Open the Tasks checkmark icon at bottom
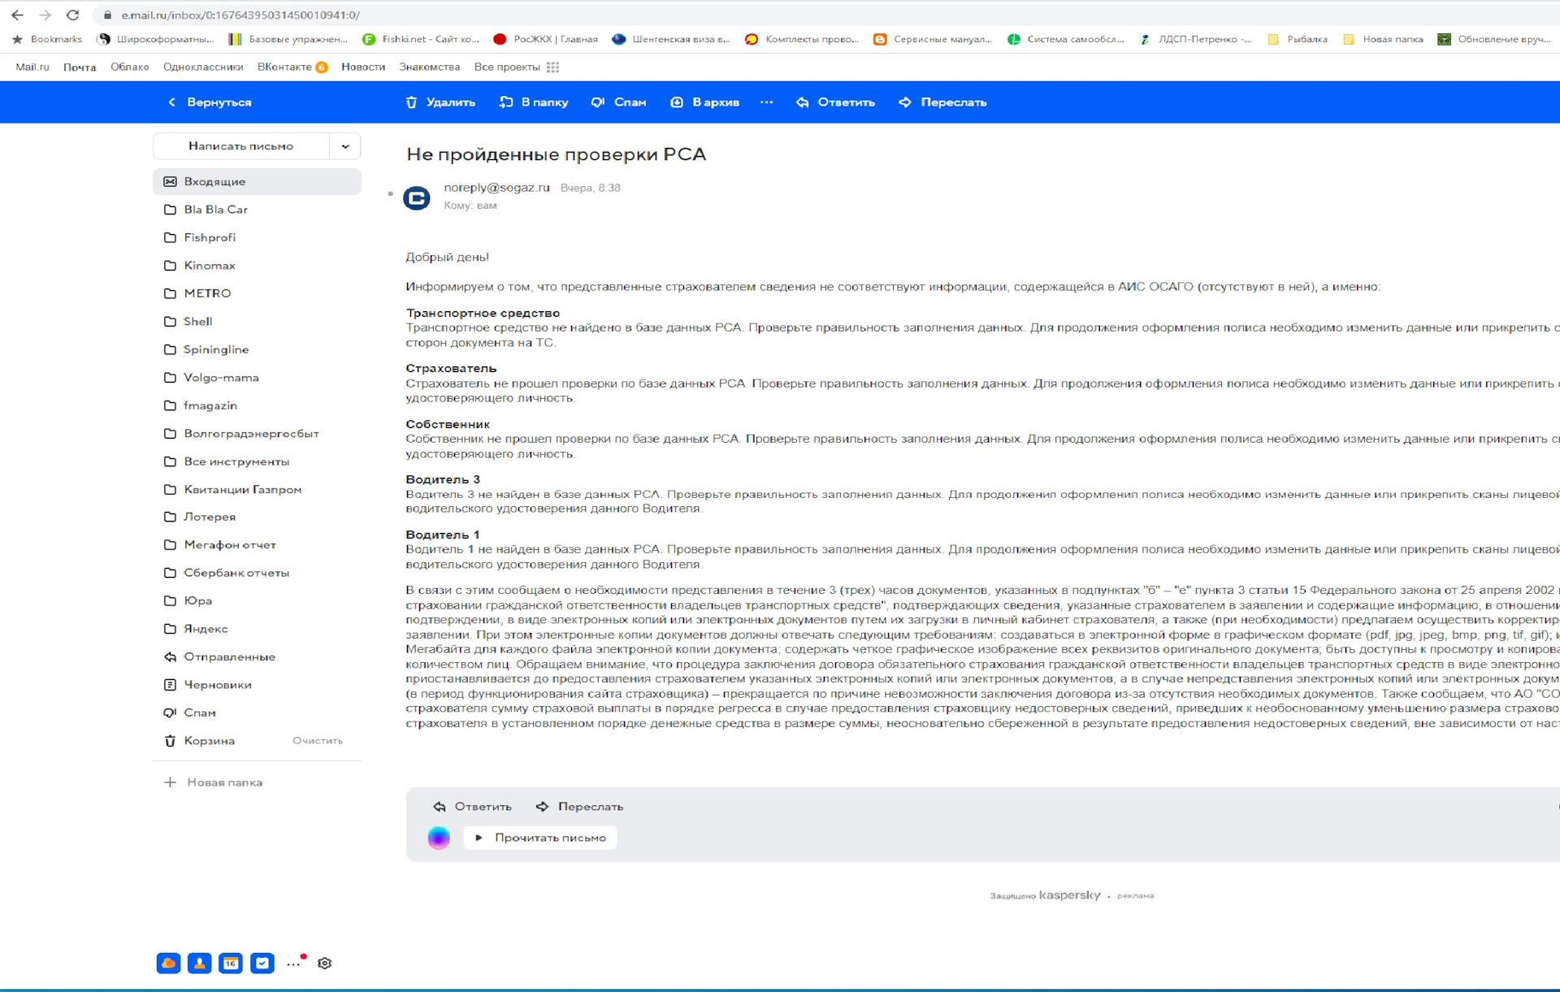 pyautogui.click(x=262, y=963)
